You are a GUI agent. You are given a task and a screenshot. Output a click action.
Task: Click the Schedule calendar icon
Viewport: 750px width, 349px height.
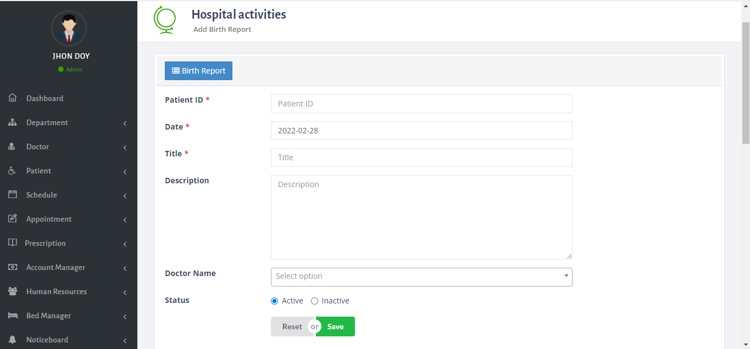click(12, 194)
